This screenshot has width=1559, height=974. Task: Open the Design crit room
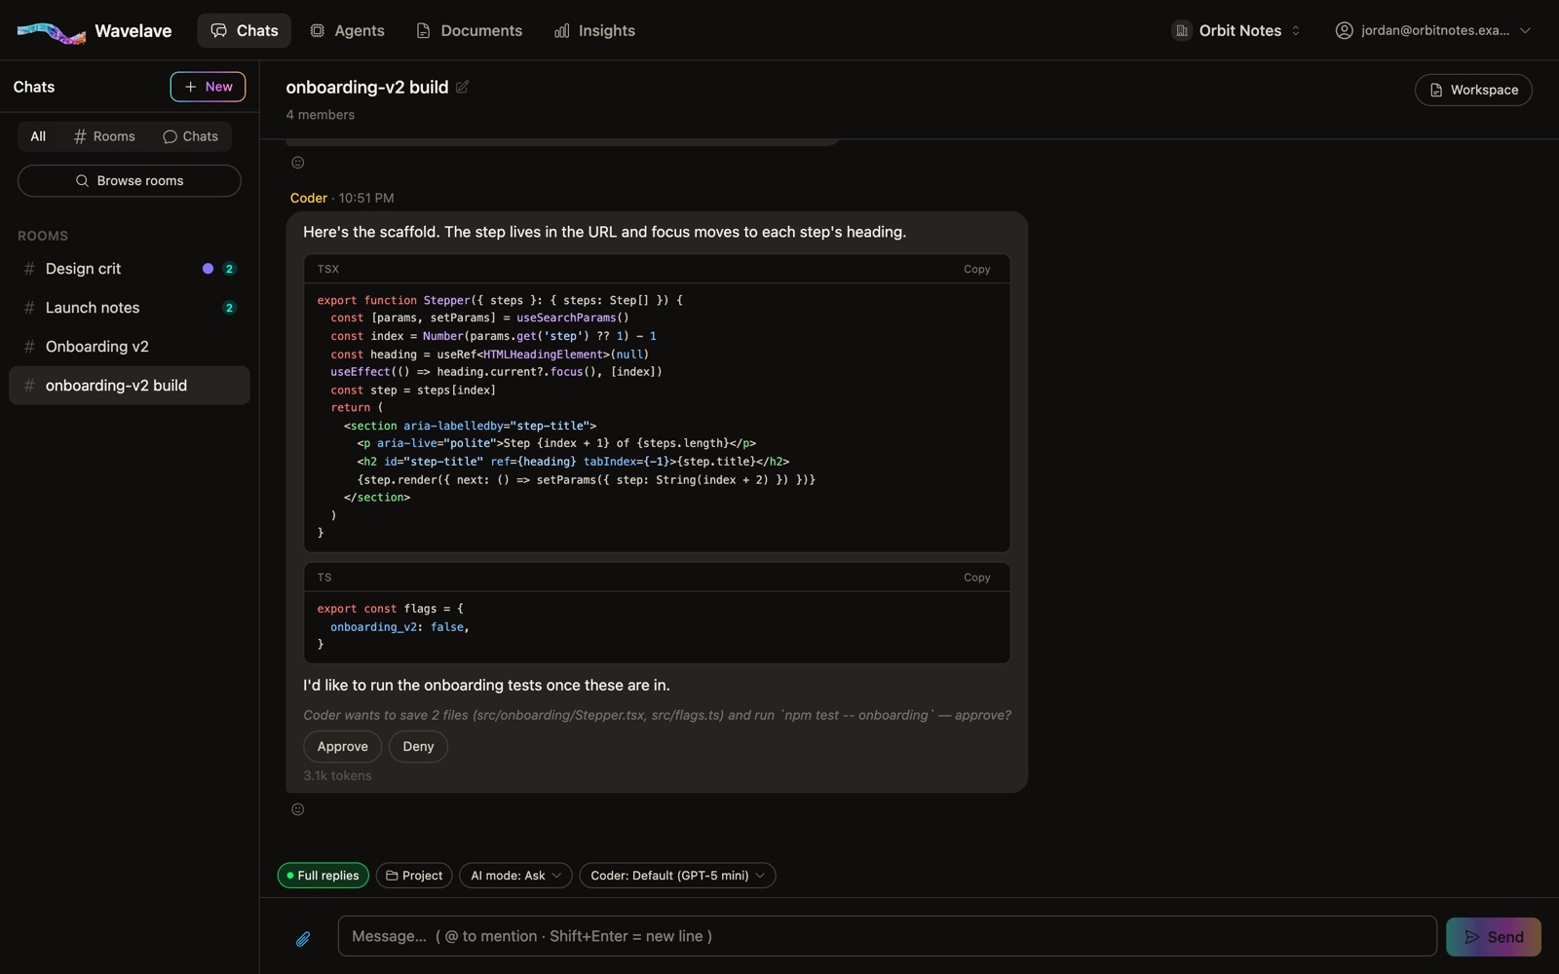point(130,269)
